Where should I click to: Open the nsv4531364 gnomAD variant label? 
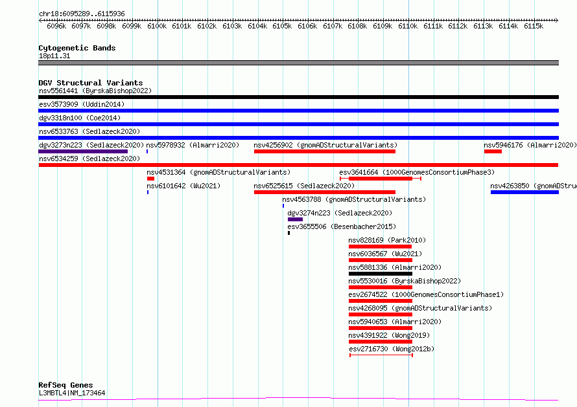click(x=218, y=172)
